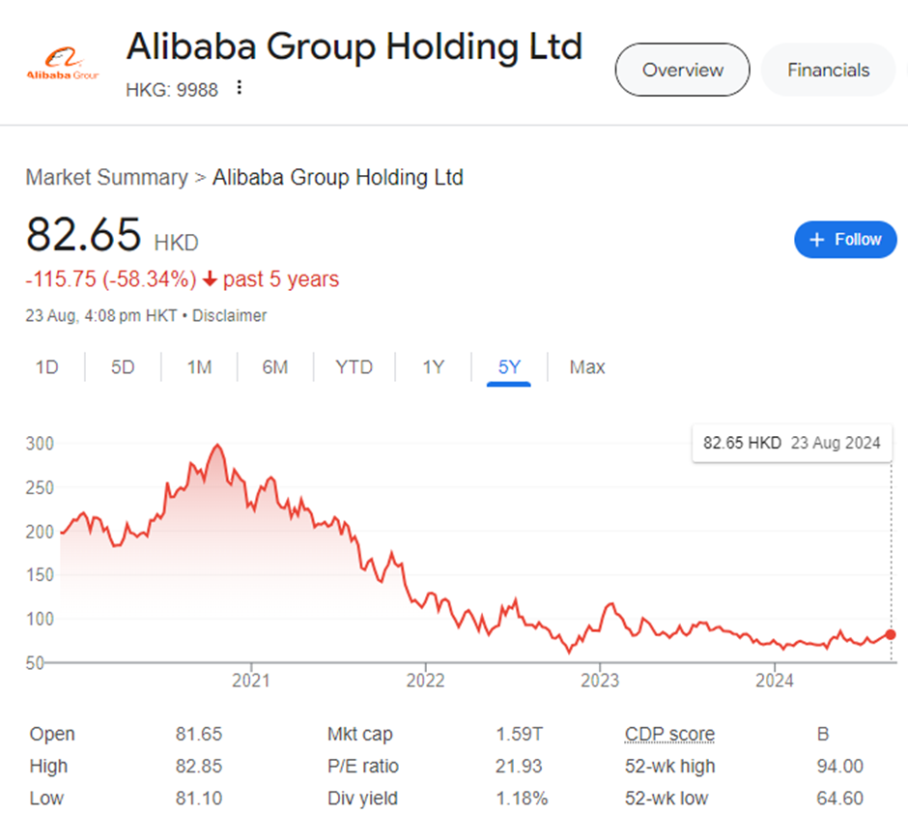
Task: Open the three-dot more options menu
Action: (x=240, y=88)
